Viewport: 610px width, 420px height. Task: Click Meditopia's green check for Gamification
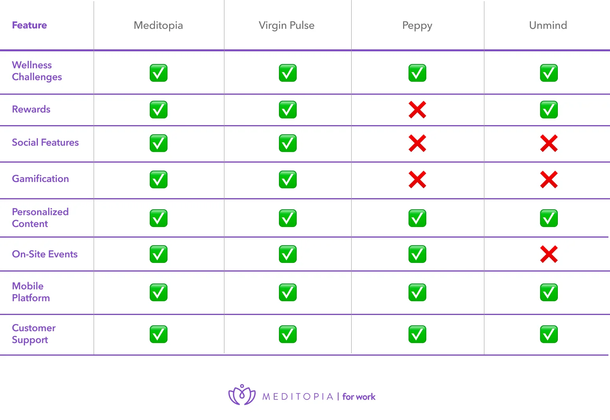pyautogui.click(x=158, y=180)
